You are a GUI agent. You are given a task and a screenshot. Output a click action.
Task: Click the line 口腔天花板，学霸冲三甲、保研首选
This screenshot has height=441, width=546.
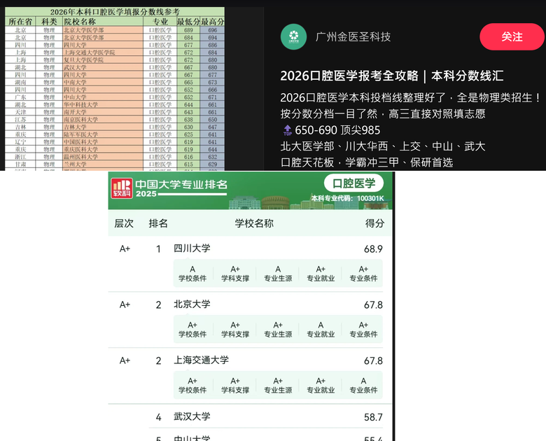[367, 162]
